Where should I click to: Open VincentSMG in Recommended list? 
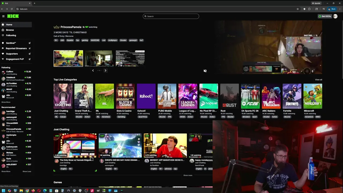16,124
